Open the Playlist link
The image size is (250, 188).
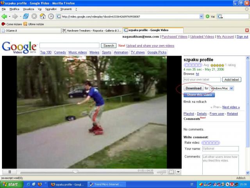tap(189, 114)
